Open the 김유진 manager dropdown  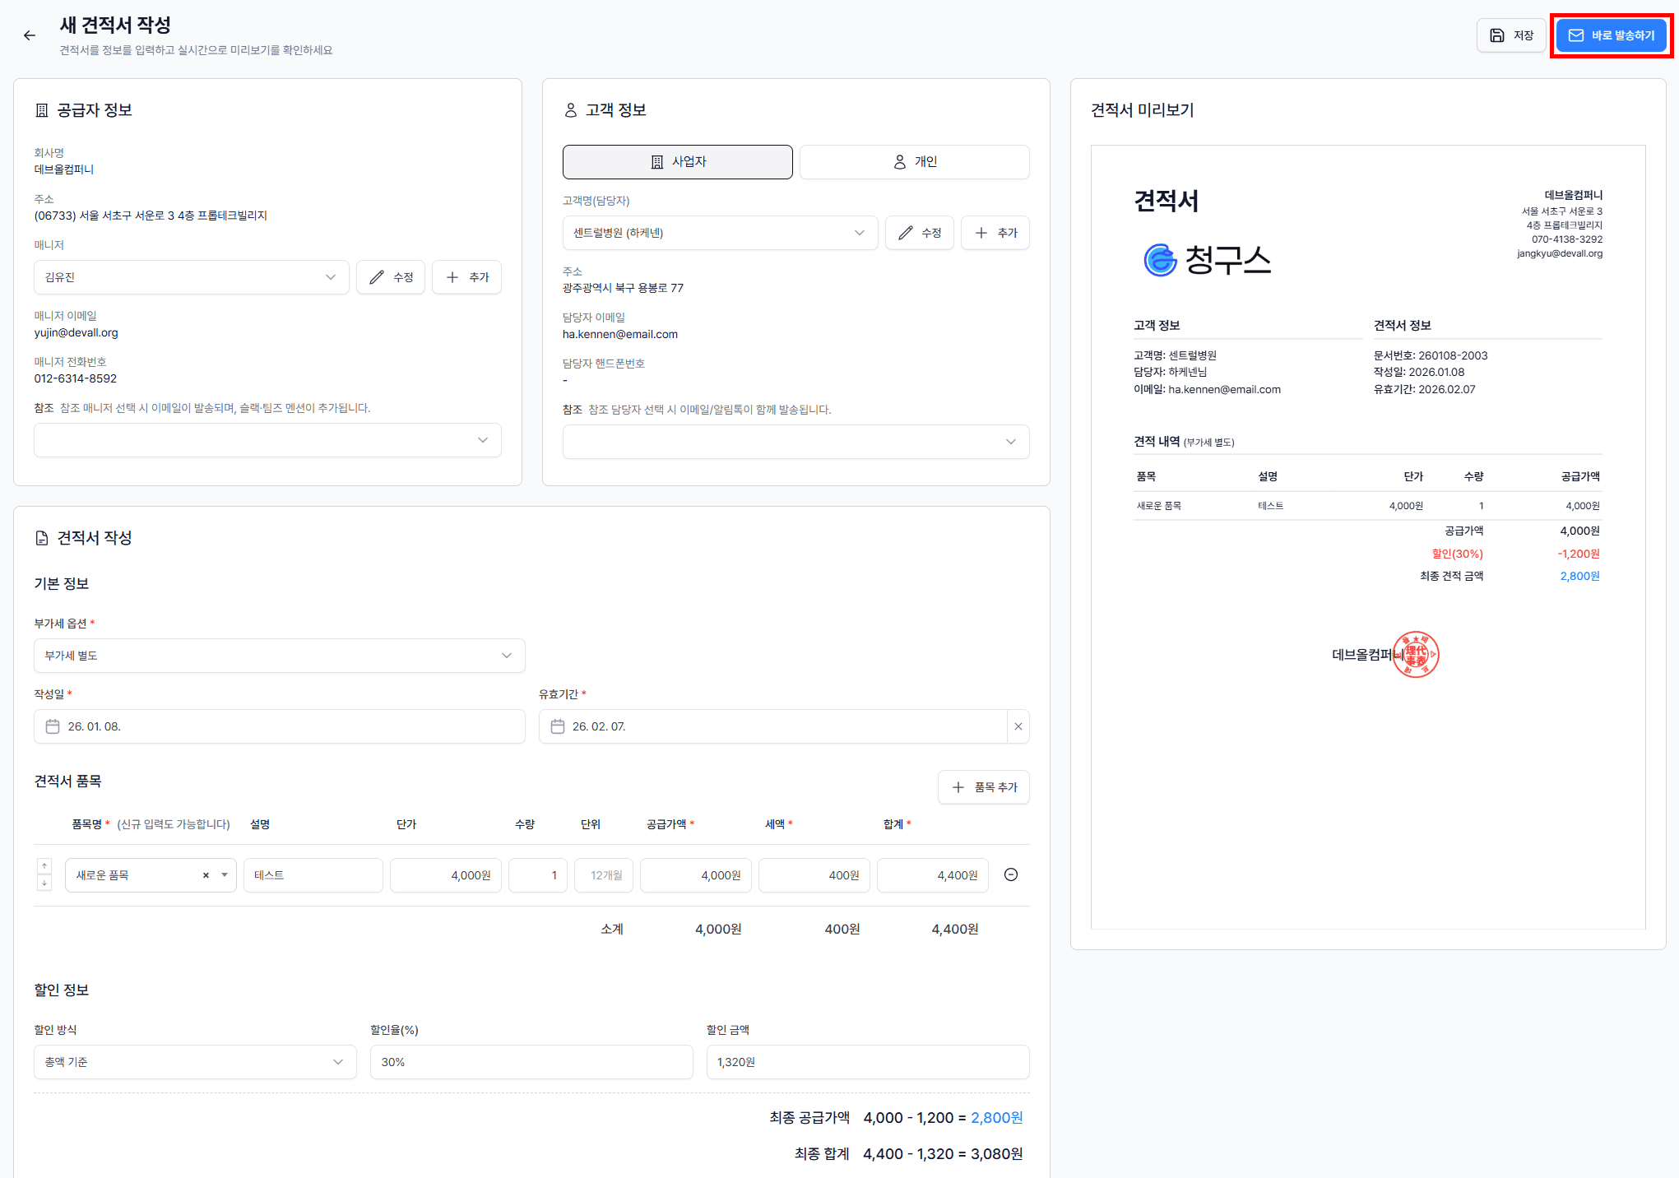click(x=191, y=277)
